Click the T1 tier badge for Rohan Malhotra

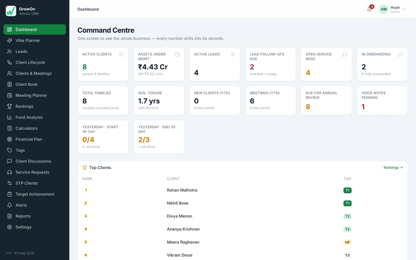click(347, 190)
